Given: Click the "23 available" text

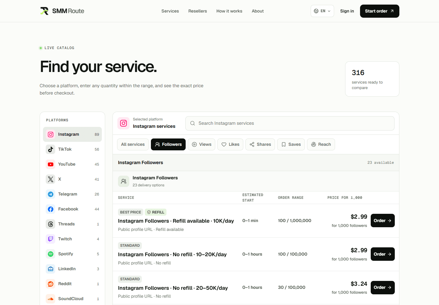Looking at the screenshot, I should [x=380, y=163].
